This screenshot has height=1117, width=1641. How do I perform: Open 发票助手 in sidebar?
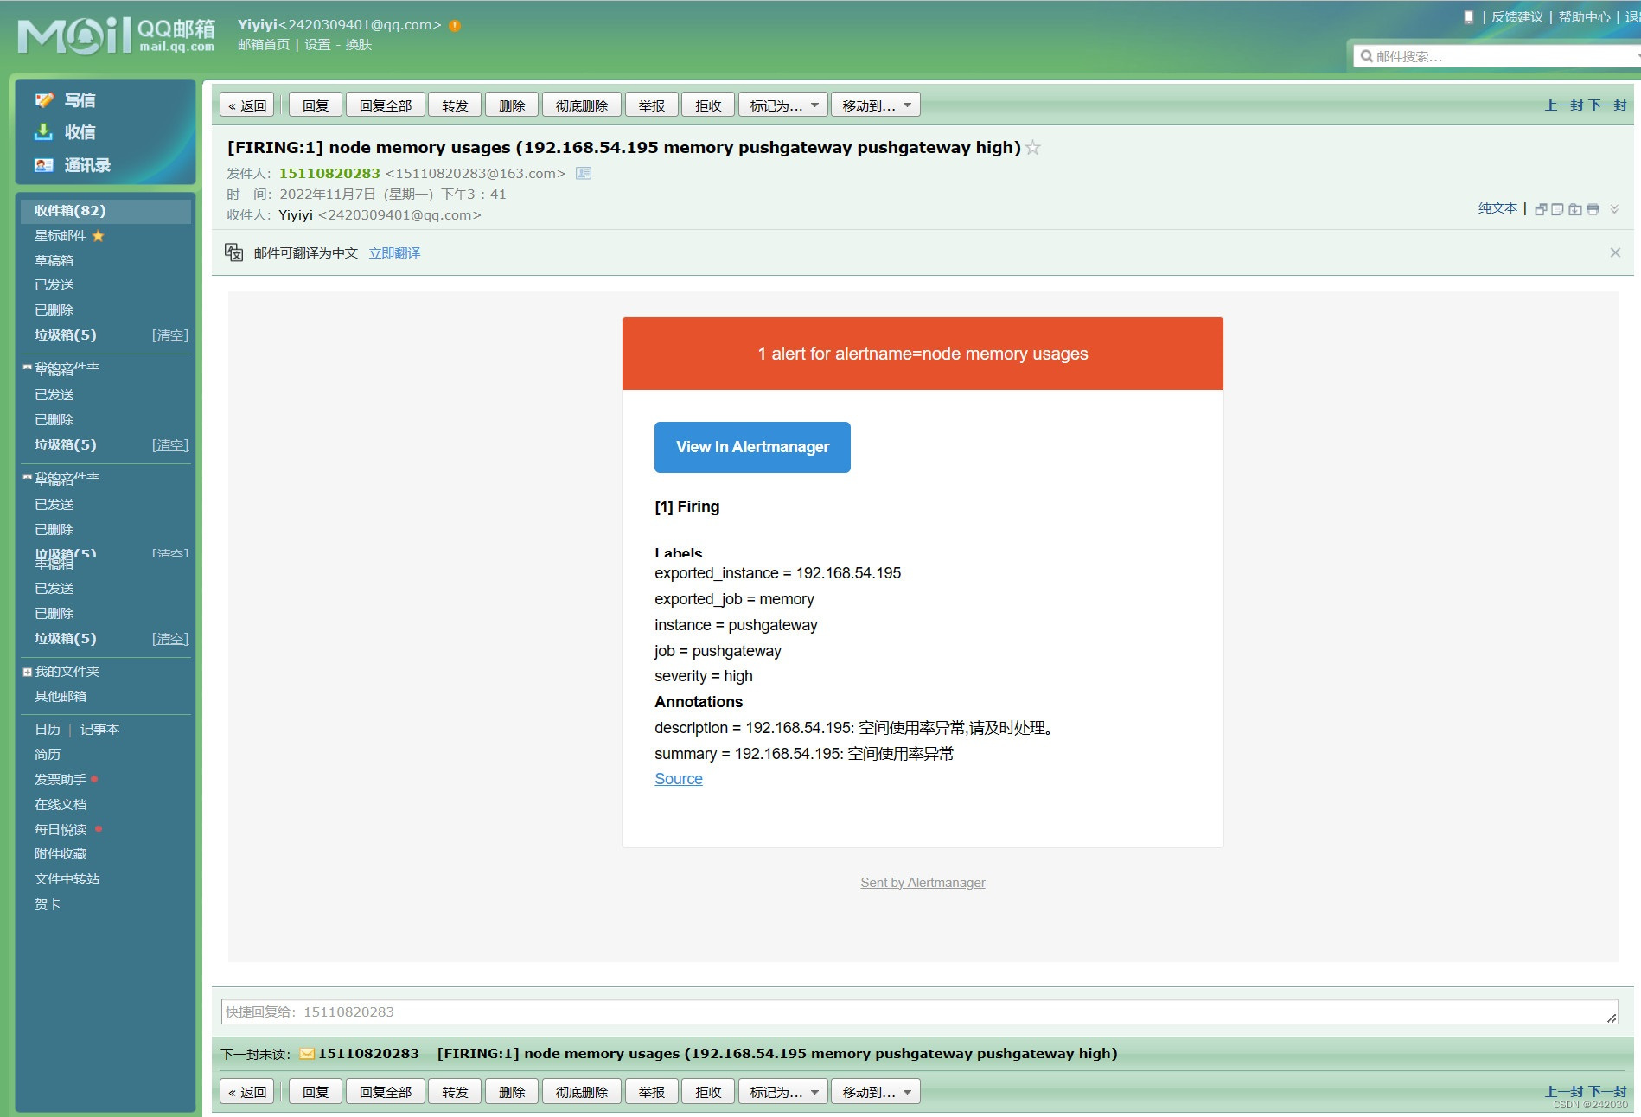(x=61, y=780)
